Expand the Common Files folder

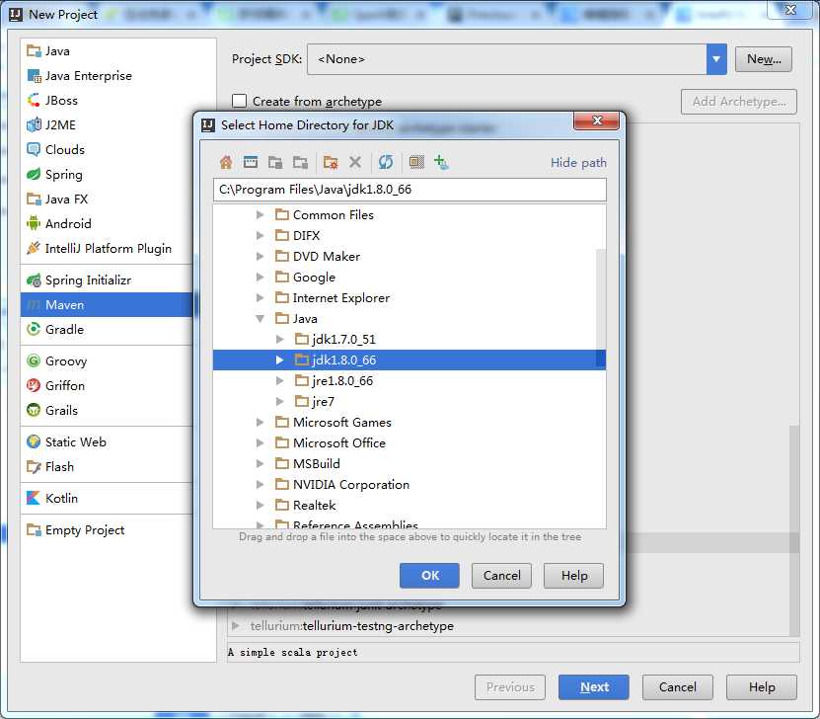coord(260,214)
